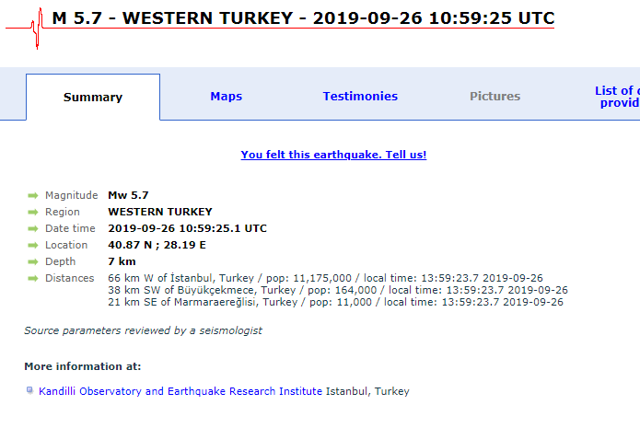The width and height of the screenshot is (640, 428).
Task: Switch to the Maps tab
Action: click(x=227, y=97)
